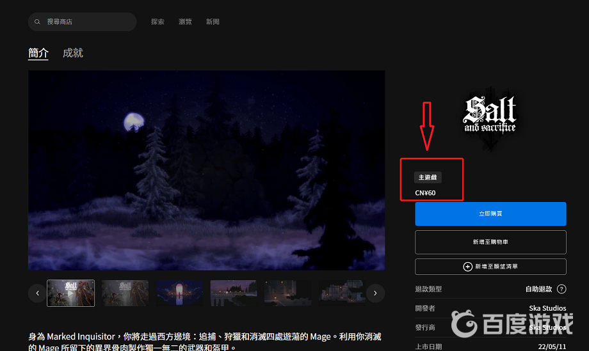The width and height of the screenshot is (589, 351).
Task: Click the plus circle wishlist icon
Action: (x=467, y=267)
